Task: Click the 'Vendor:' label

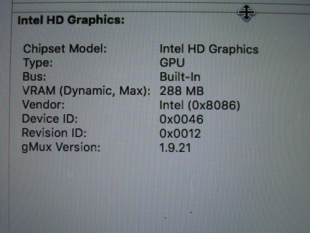Action: click(43, 105)
